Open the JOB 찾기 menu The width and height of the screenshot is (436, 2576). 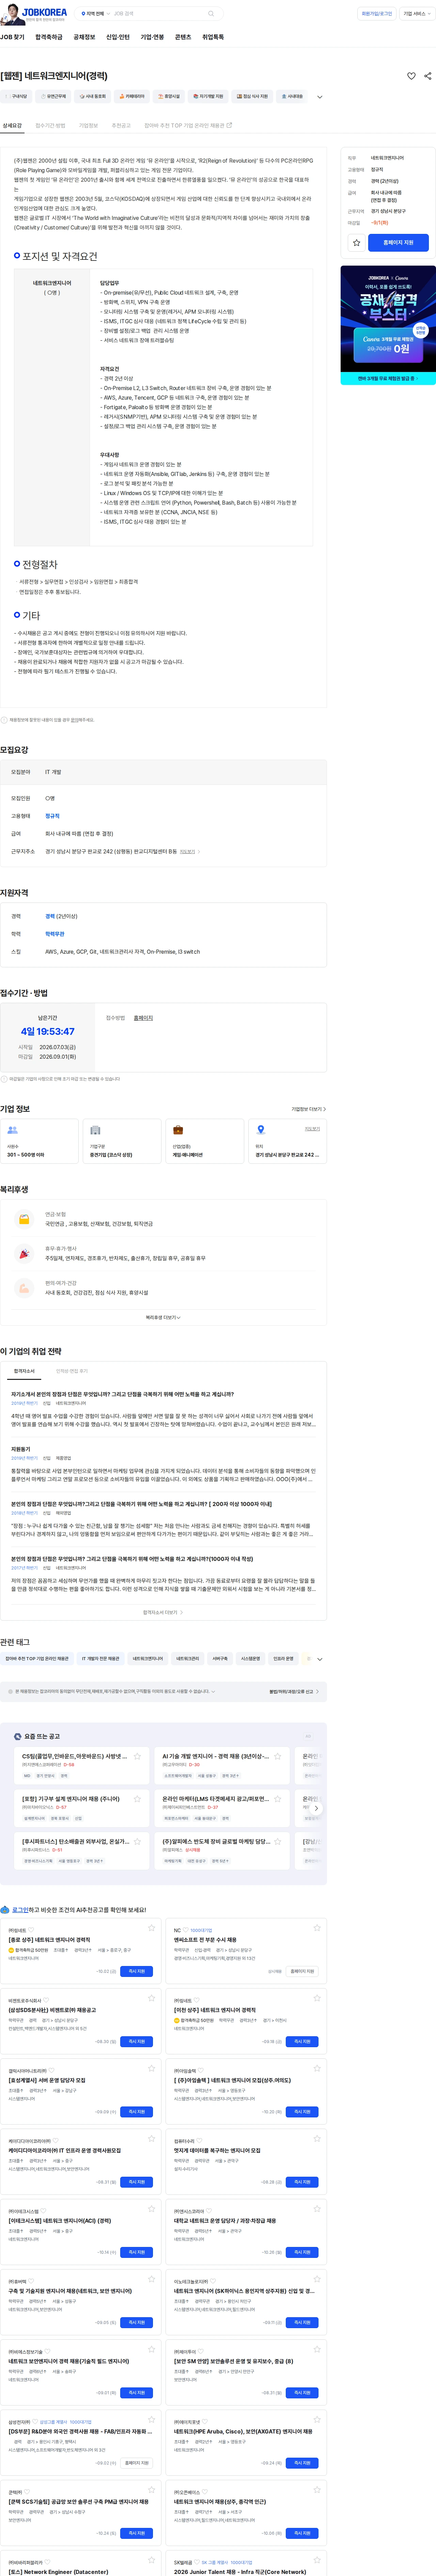coord(12,37)
